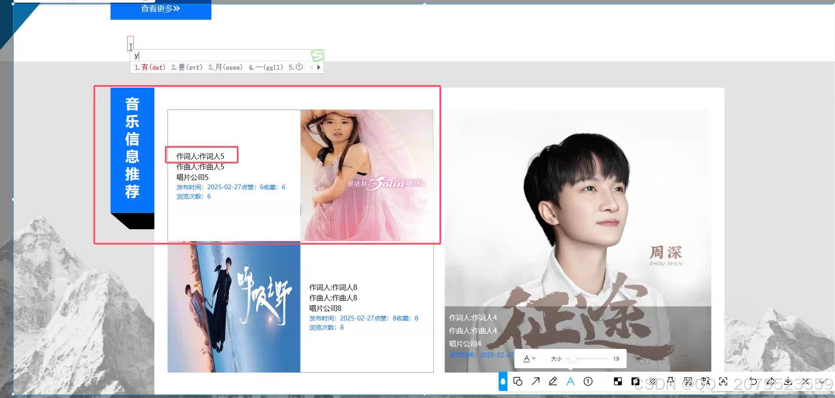Click text 作词人:作词人8
This screenshot has width=835, height=398.
point(333,287)
